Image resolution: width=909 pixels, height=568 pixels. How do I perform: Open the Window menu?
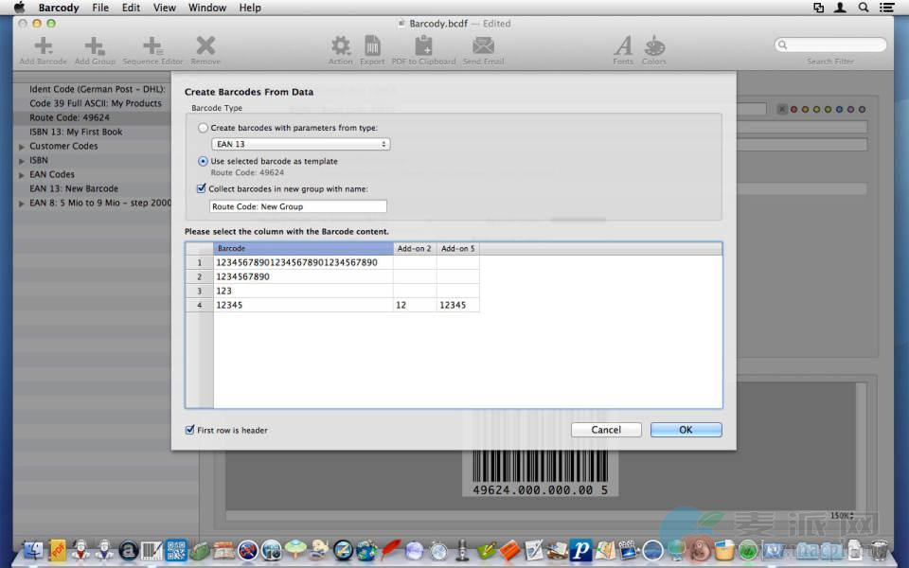(x=206, y=8)
